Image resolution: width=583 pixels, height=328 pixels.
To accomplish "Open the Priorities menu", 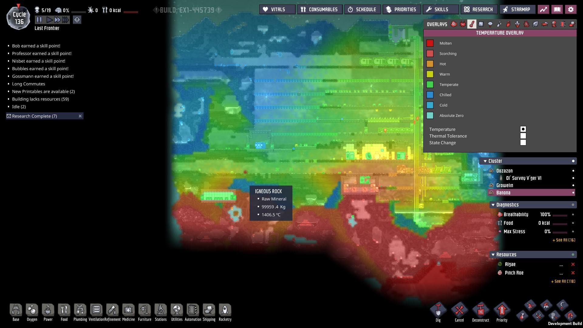I will coord(401,9).
